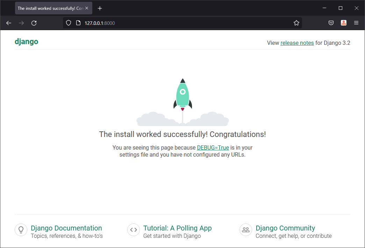Click the rocket illustration
Viewport: 365px width, 248px height.
pyautogui.click(x=183, y=102)
